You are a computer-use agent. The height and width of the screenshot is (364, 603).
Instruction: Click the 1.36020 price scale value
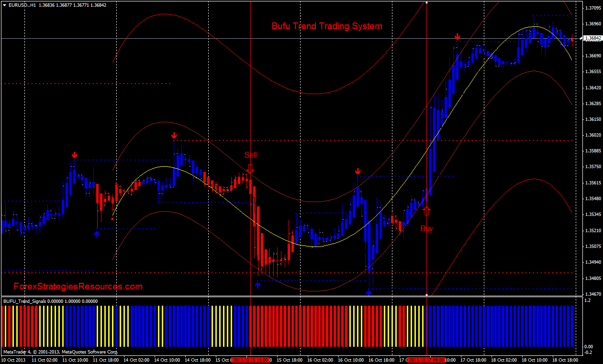593,135
